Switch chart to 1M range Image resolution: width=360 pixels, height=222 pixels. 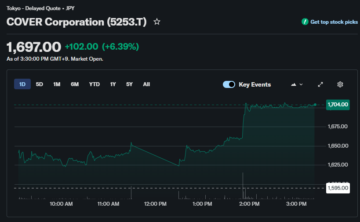[x=57, y=84]
